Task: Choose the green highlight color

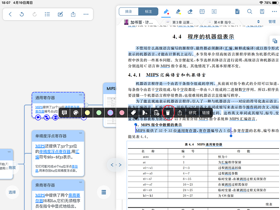Action: point(99,113)
